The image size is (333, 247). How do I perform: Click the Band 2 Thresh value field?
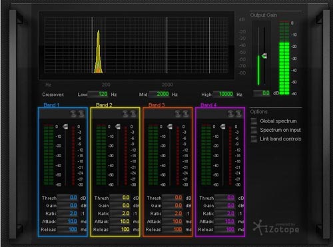coord(120,198)
